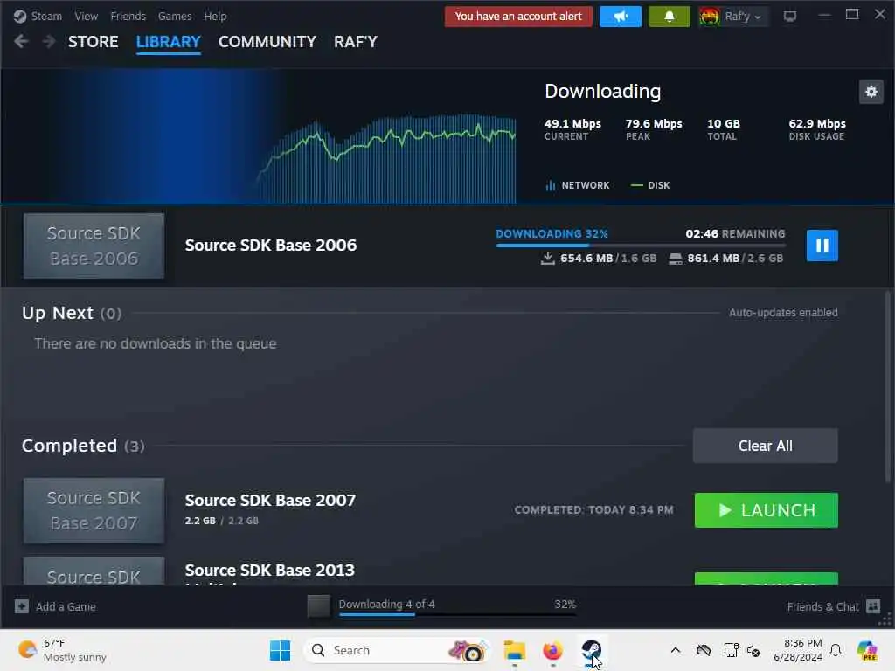Open the Games menu
This screenshot has height=671, width=895.
175,16
